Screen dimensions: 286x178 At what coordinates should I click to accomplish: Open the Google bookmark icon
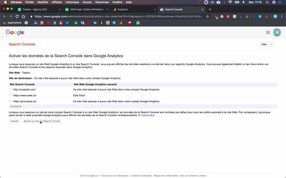[x=26, y=23]
